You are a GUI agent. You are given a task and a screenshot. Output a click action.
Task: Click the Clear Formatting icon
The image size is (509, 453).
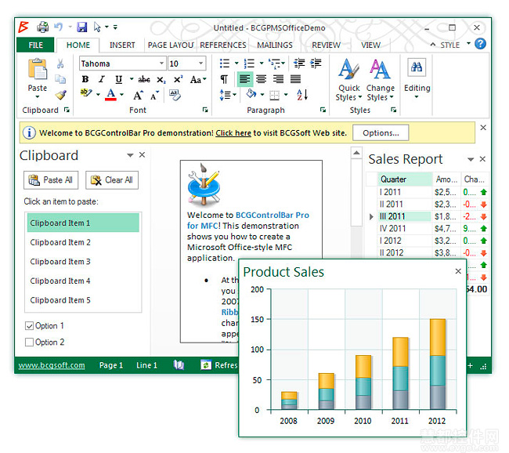pyautogui.click(x=175, y=95)
